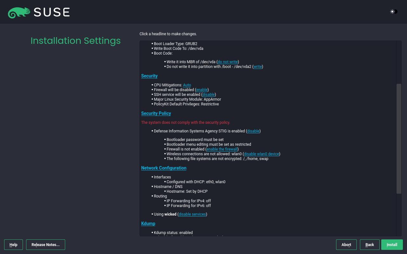This screenshot has width=407, height=254.
Task: Disable the DISA STIG security policy
Action: coord(253,131)
